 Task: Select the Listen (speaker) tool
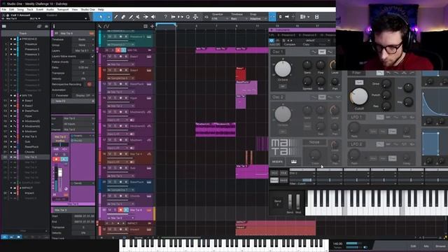point(153,17)
